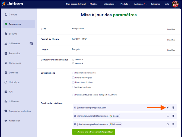Click the Partenariat handshake icon
The height and width of the screenshot is (137, 182).
6,121
